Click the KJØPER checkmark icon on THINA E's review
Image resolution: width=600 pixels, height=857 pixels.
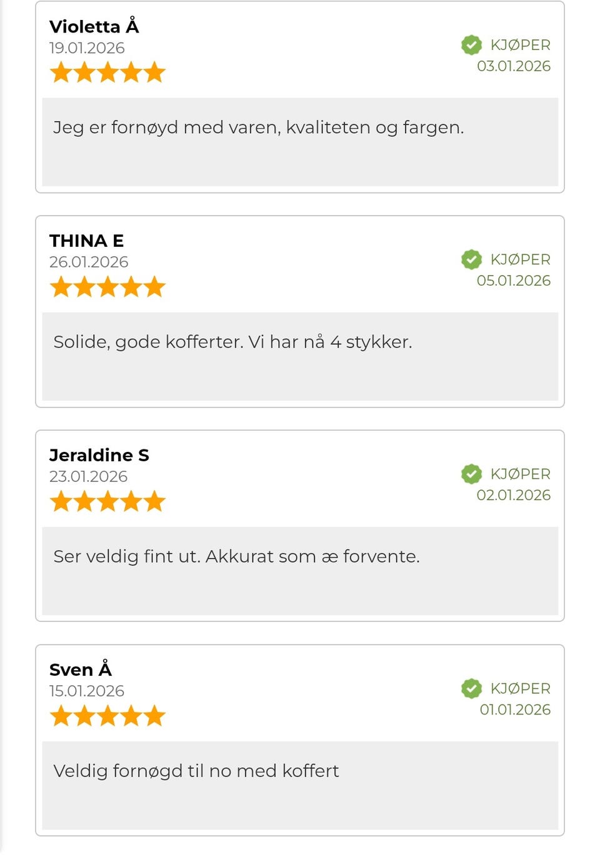click(471, 259)
